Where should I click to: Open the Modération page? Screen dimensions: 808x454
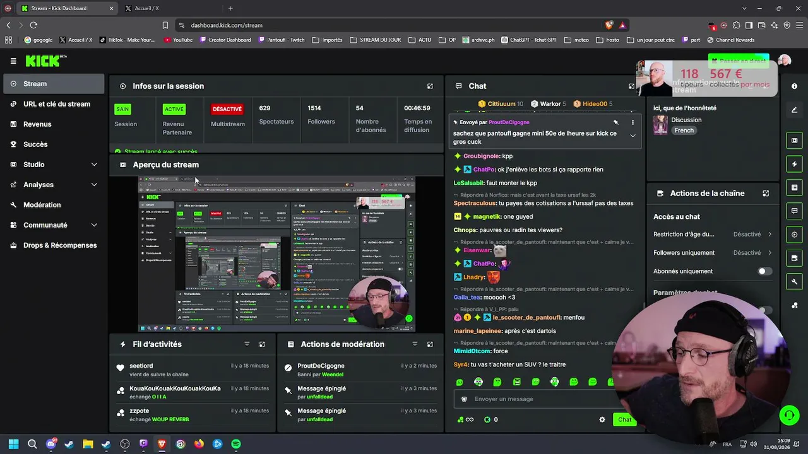54,205
